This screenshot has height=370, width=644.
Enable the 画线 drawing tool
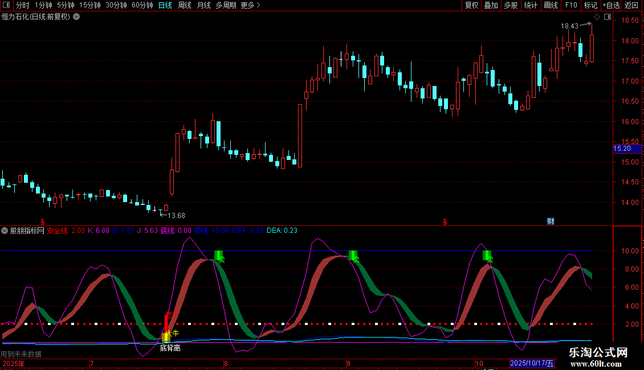(x=551, y=6)
